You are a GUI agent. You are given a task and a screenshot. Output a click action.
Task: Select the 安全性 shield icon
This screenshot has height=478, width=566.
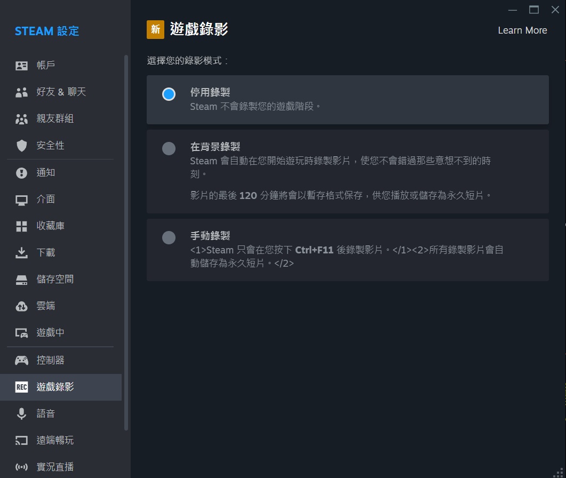[21, 146]
